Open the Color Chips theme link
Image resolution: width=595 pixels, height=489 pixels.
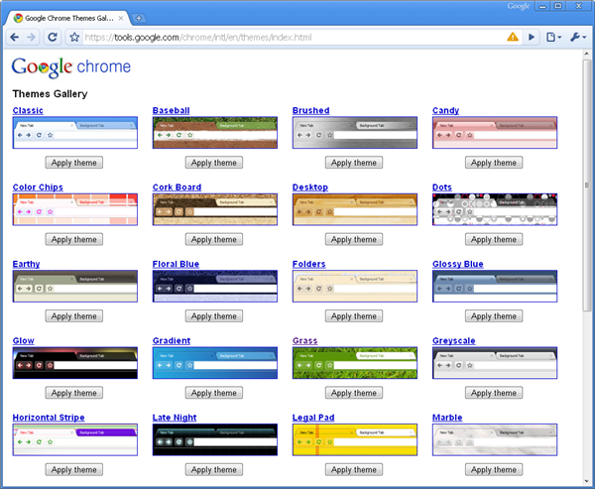tap(38, 187)
